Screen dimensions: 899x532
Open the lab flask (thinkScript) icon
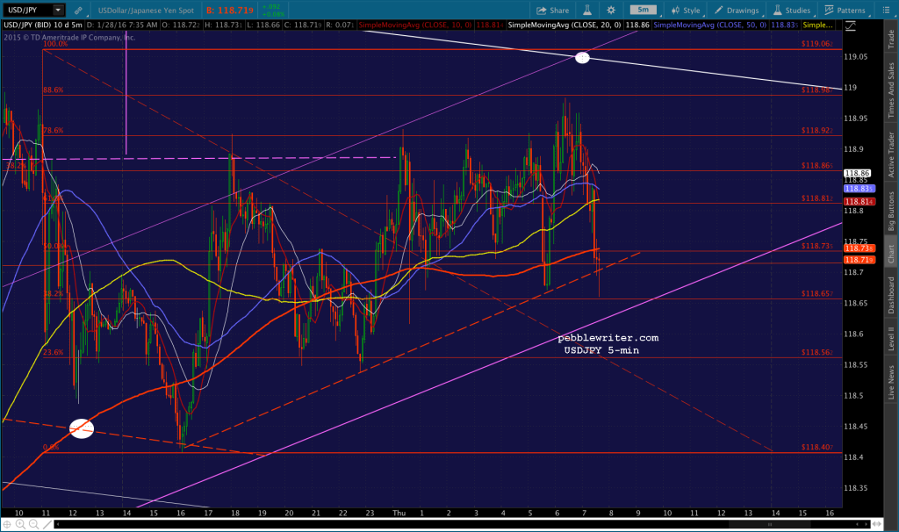click(587, 10)
